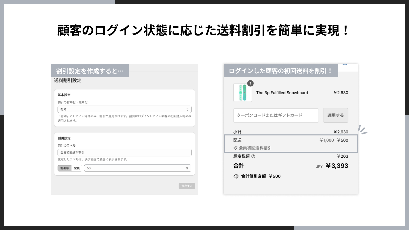Edit the 会員初回送料割引 label field
The height and width of the screenshot is (230, 409).
[124, 152]
